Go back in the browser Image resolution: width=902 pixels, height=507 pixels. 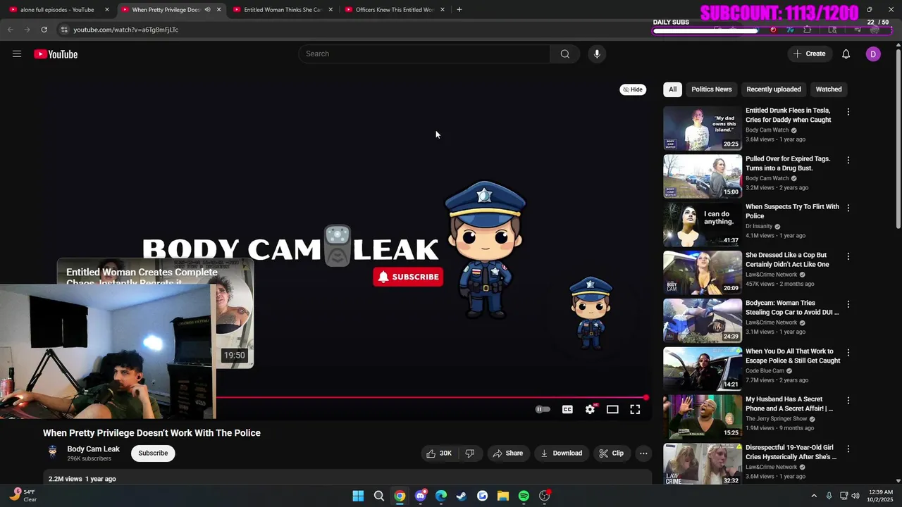tap(10, 30)
